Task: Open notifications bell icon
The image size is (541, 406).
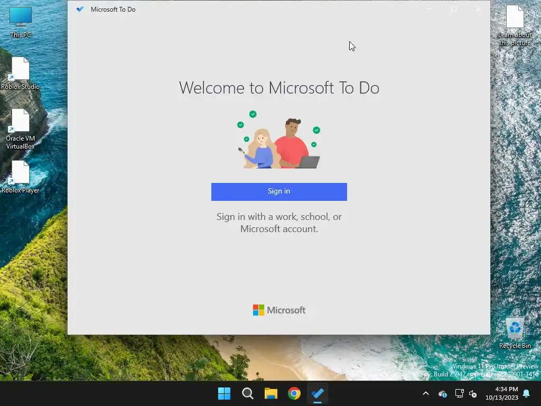Action: click(526, 393)
